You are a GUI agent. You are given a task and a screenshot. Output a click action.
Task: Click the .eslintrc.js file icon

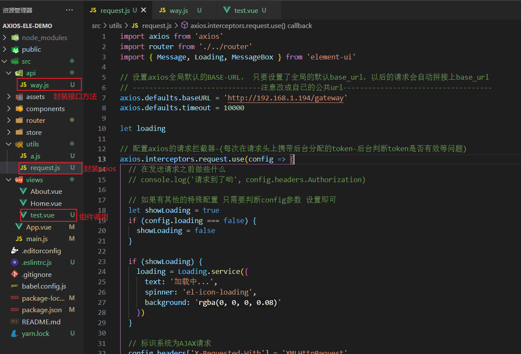(x=15, y=263)
